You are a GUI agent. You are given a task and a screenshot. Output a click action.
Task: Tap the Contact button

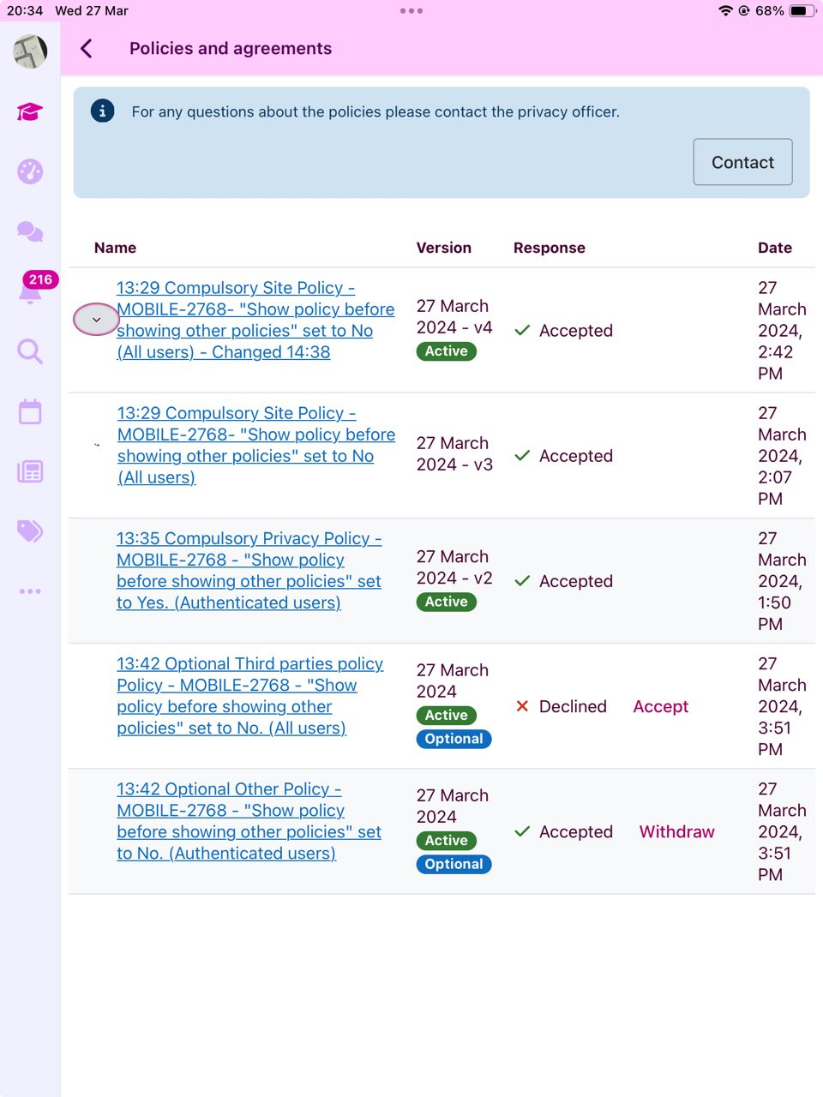742,162
